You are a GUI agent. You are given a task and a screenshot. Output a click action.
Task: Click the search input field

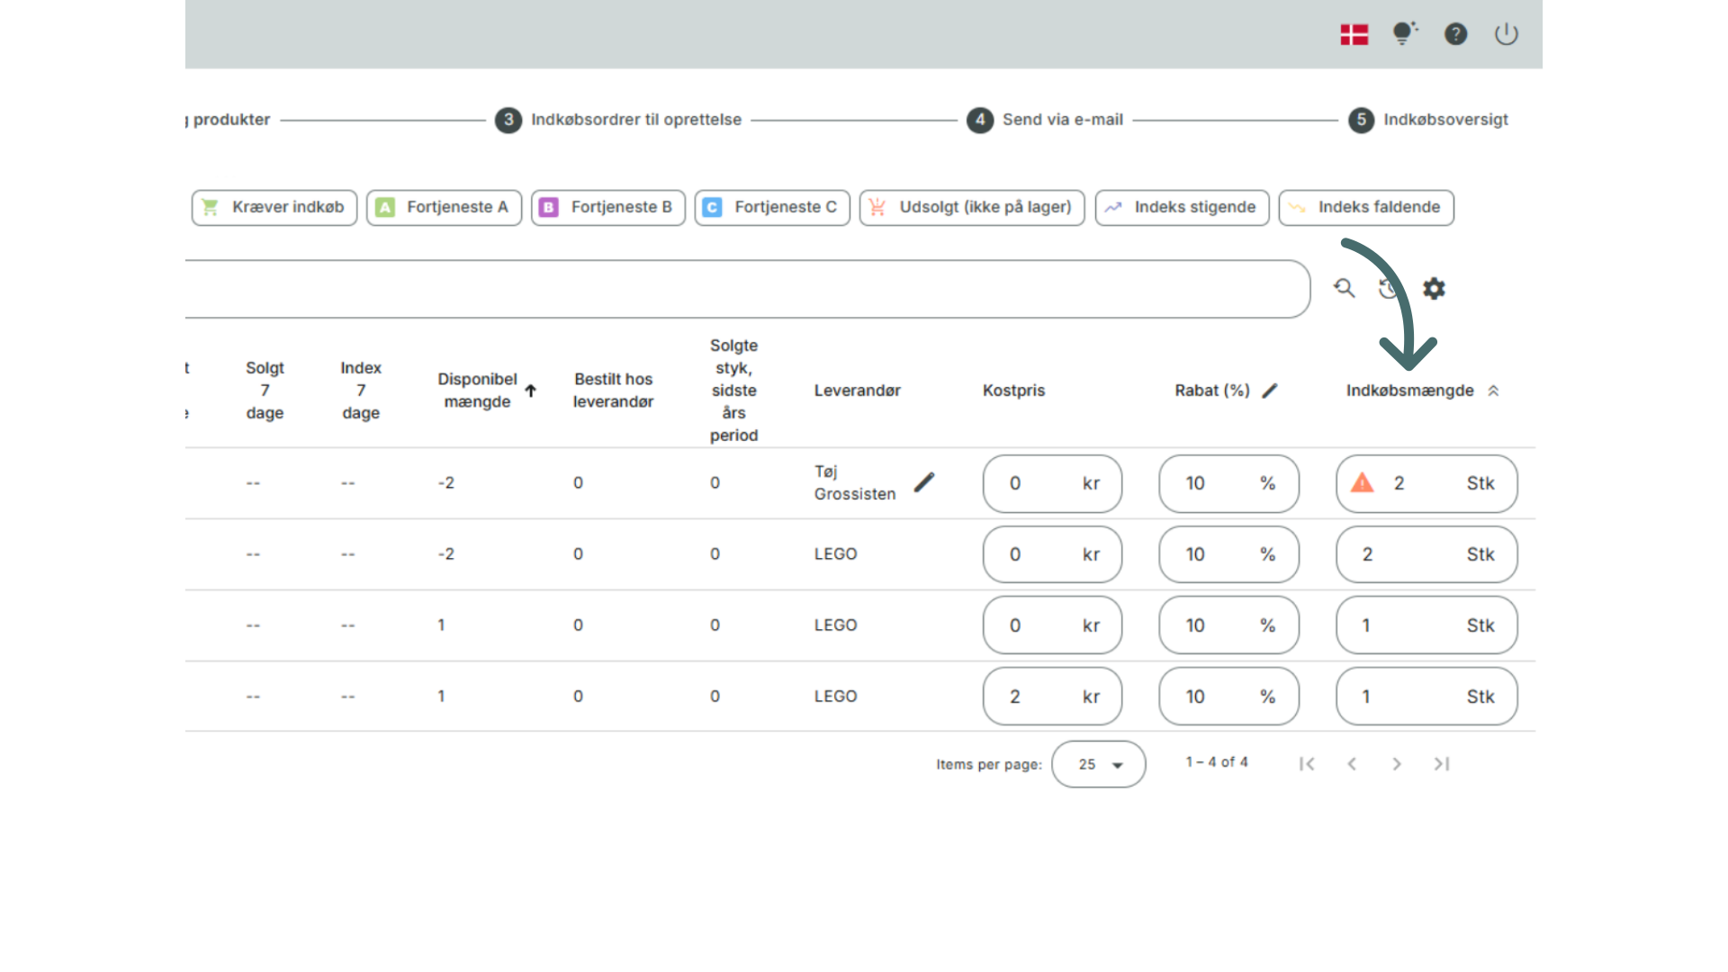[747, 289]
